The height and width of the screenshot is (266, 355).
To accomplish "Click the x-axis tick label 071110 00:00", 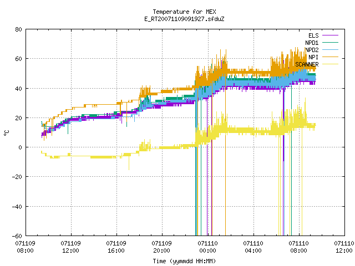I will (207, 247).
